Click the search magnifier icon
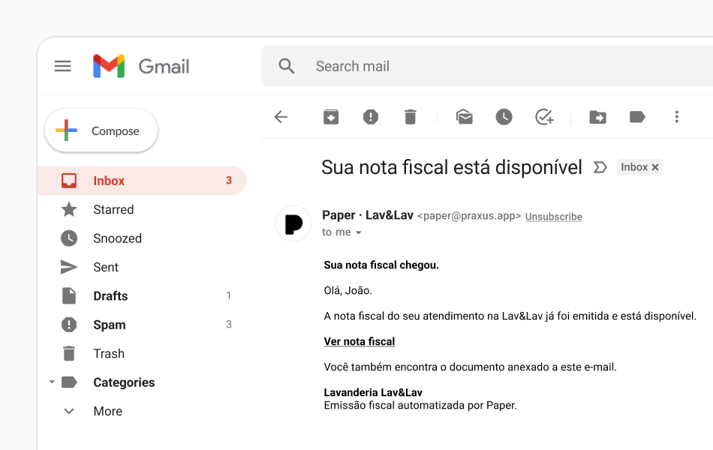This screenshot has height=450, width=713. [287, 66]
